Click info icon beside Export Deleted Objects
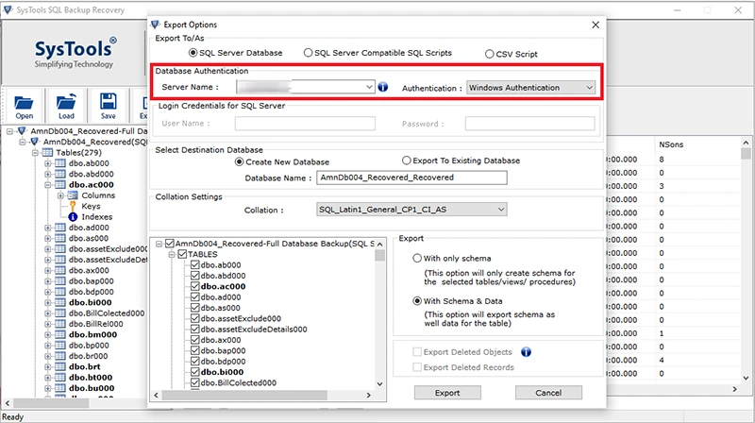Viewport: 755px width, 423px height. (526, 352)
